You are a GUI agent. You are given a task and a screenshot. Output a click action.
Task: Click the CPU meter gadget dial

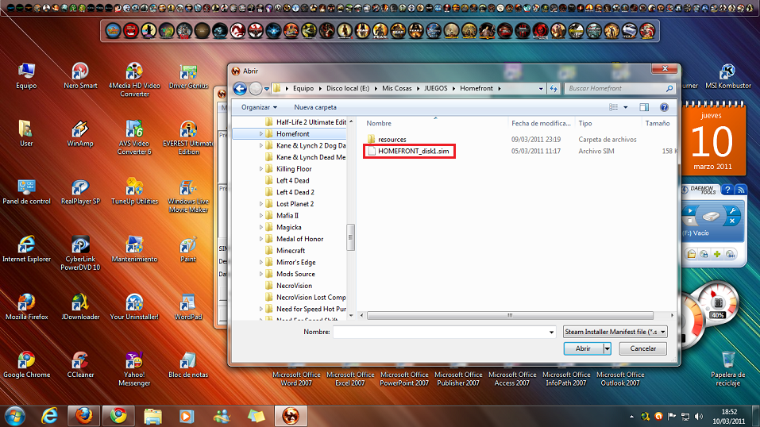pyautogui.click(x=716, y=303)
